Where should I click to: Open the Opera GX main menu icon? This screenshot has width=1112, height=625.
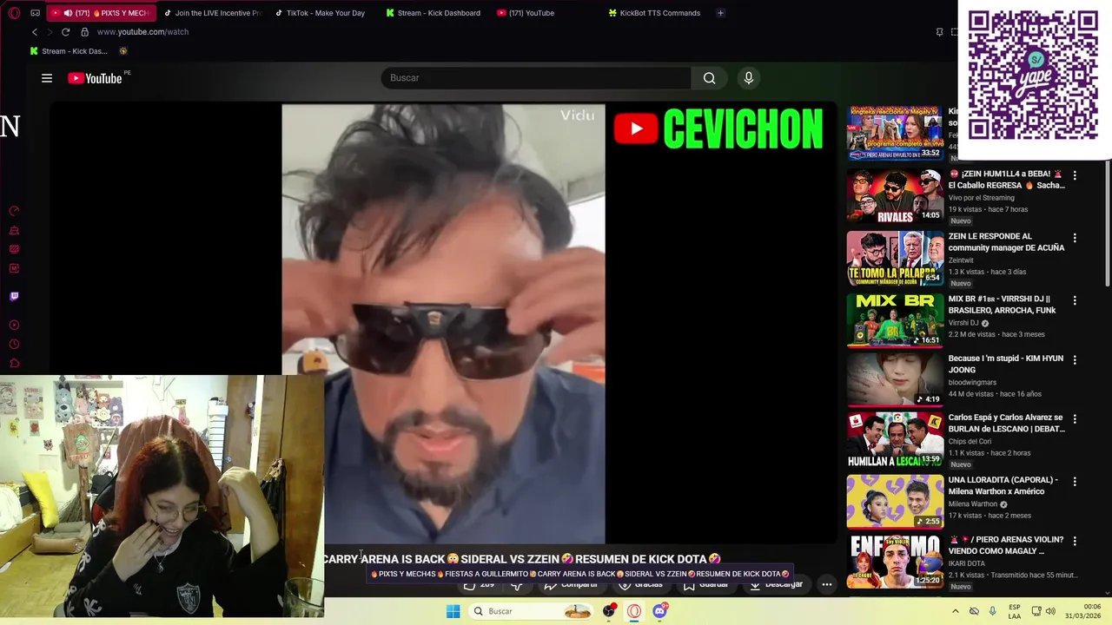click(x=14, y=13)
